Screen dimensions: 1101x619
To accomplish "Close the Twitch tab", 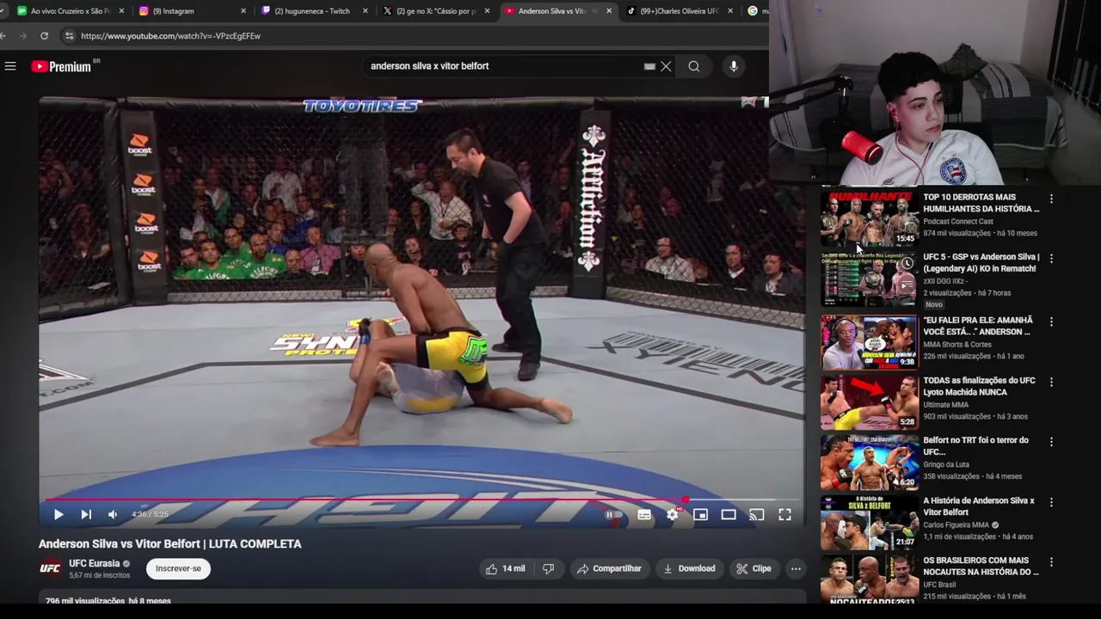I will tap(366, 11).
